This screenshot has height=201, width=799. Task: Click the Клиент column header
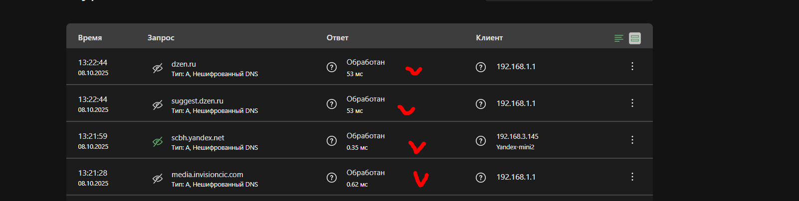click(x=489, y=38)
